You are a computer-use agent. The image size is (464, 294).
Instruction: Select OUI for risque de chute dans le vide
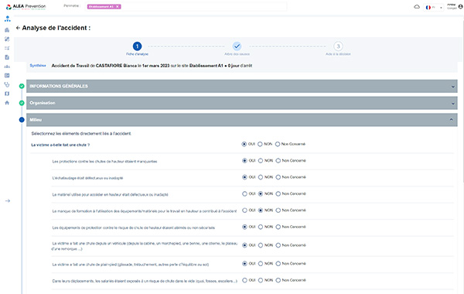tap(244, 280)
